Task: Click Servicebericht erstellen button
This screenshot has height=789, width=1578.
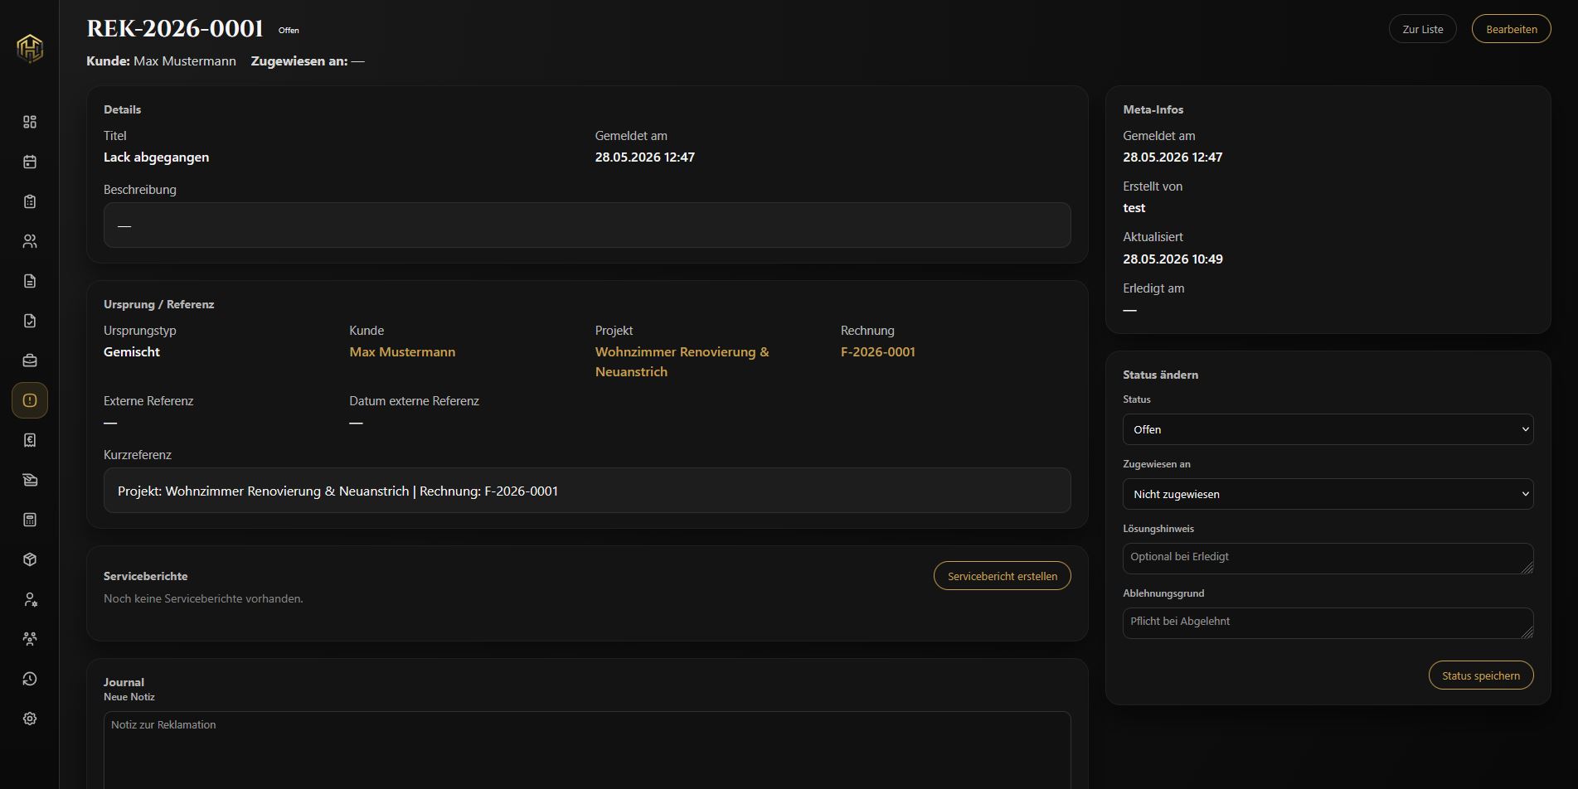Action: pos(1002,576)
